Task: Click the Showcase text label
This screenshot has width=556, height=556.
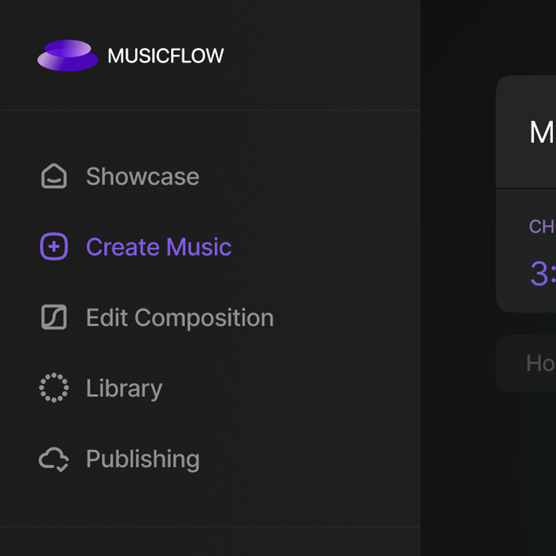Action: point(142,176)
